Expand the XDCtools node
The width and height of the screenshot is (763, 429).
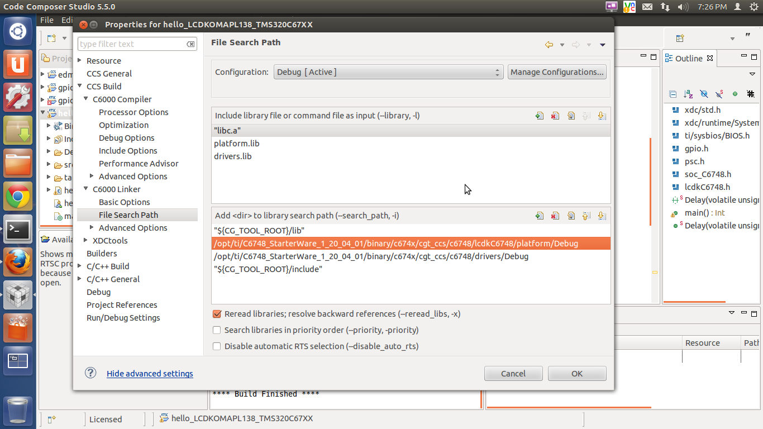86,240
